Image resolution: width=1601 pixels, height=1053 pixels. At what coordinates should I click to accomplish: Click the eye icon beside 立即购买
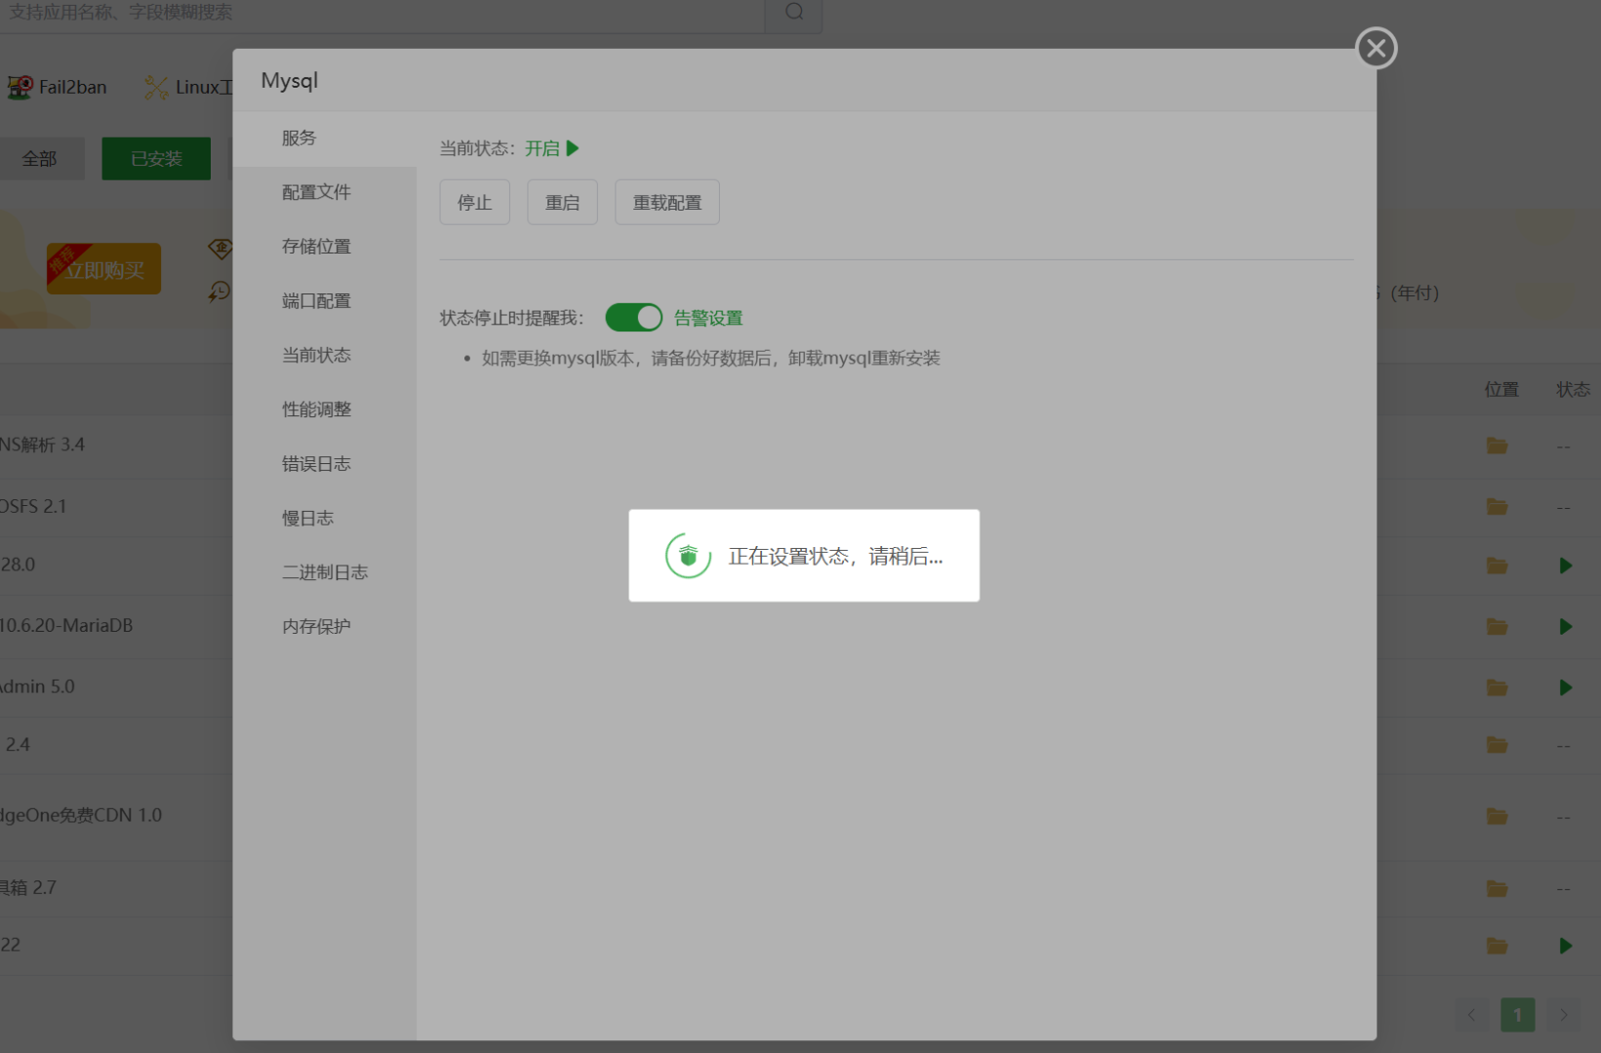pyautogui.click(x=220, y=250)
